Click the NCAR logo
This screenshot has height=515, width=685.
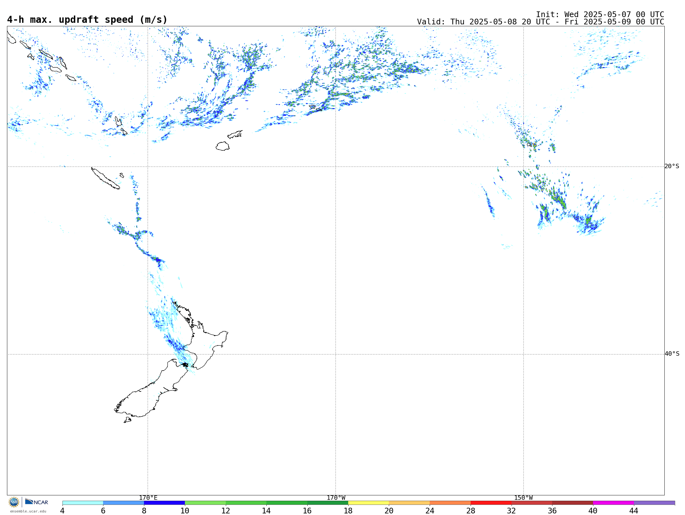[x=36, y=502]
